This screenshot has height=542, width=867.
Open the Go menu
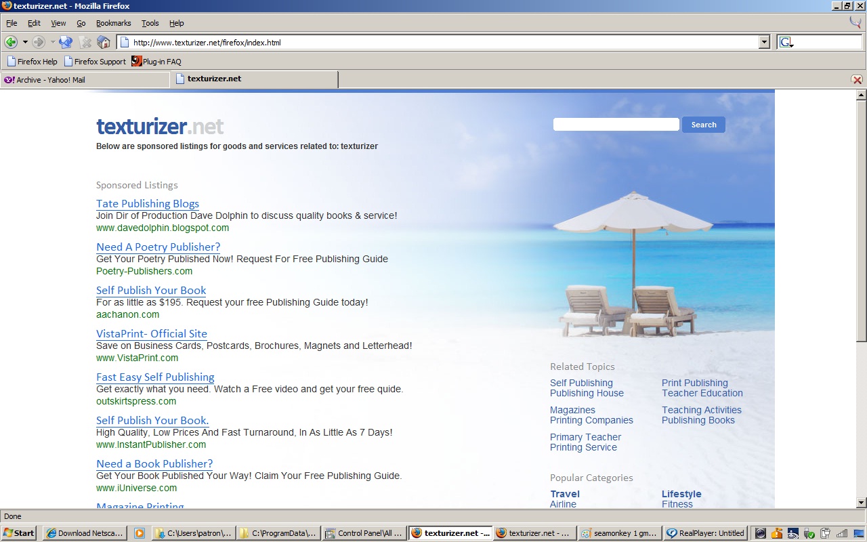click(x=81, y=23)
